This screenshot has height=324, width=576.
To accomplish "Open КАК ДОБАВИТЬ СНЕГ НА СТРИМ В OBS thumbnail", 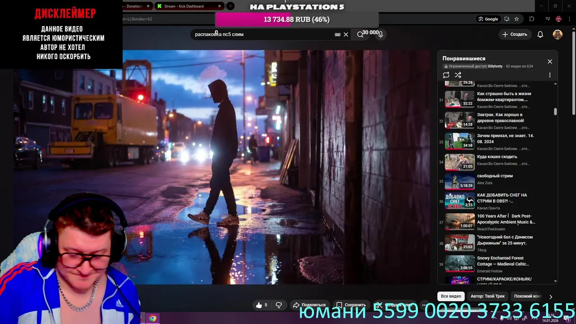I will pyautogui.click(x=459, y=201).
